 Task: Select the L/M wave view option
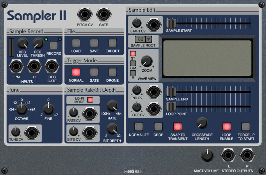[133, 63]
